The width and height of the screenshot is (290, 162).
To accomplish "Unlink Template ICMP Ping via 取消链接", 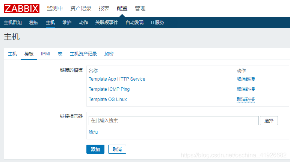I will click(x=246, y=89).
